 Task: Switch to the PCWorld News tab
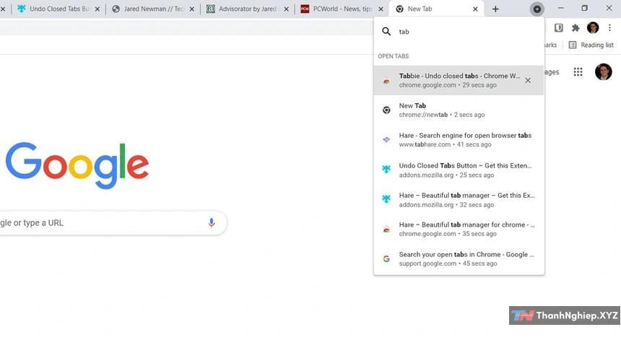(x=342, y=9)
